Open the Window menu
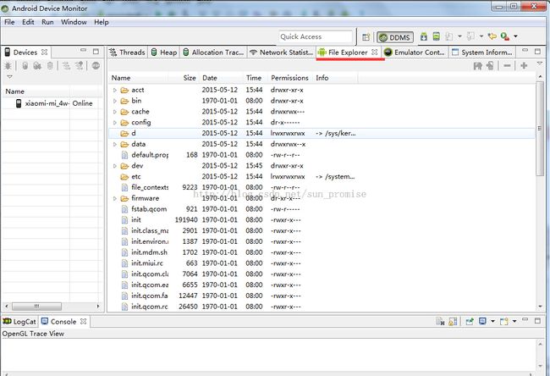 tap(74, 22)
